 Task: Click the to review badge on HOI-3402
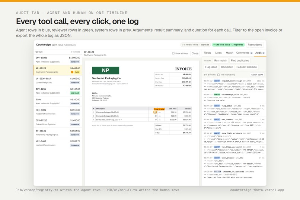click(75, 145)
